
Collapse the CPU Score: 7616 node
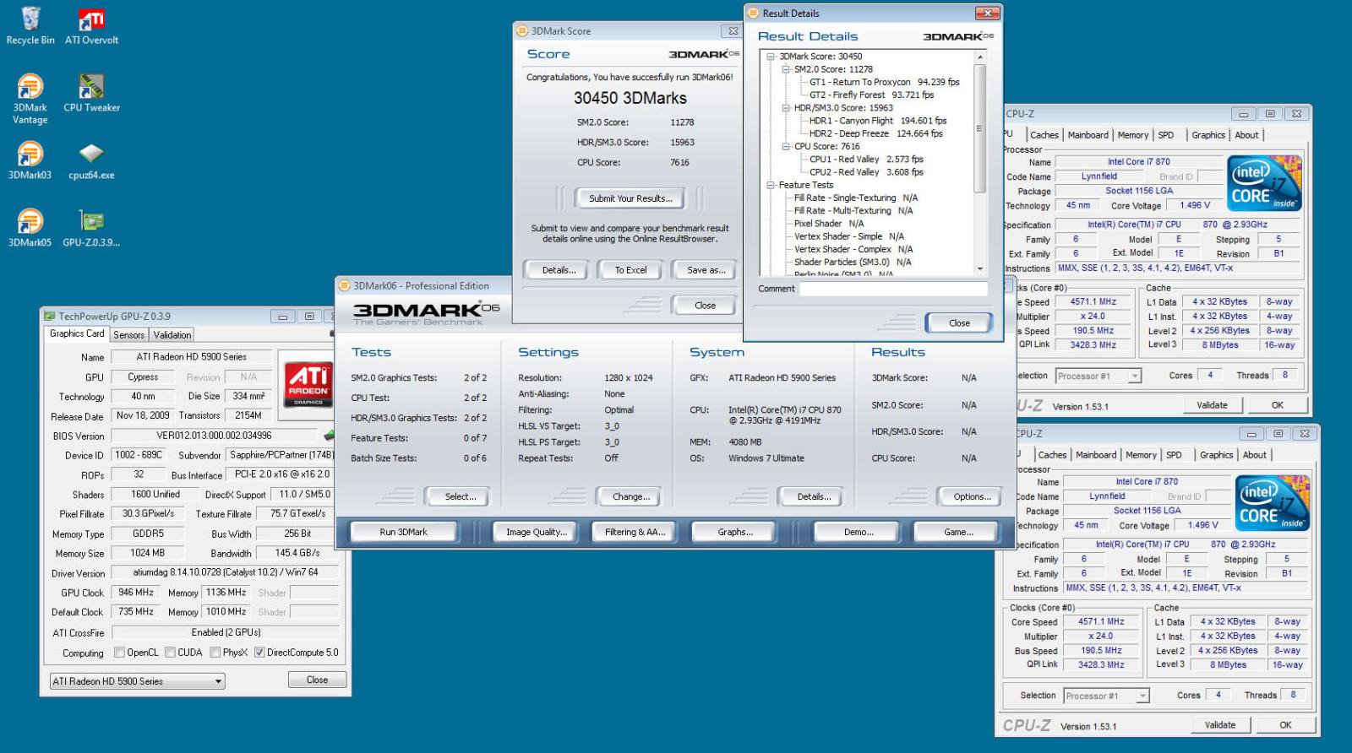pos(785,146)
